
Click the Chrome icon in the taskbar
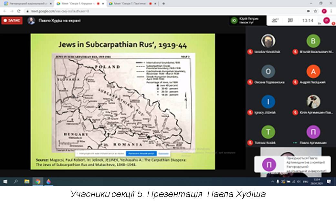click(x=38, y=182)
